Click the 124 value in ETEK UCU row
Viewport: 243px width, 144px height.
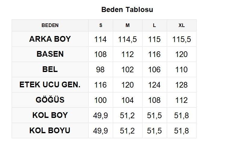154,85
